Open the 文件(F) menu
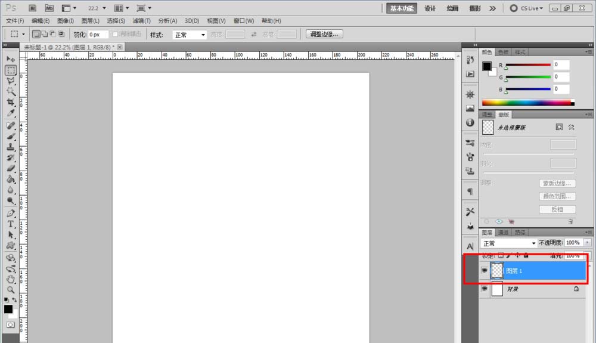This screenshot has width=596, height=343. click(x=15, y=21)
